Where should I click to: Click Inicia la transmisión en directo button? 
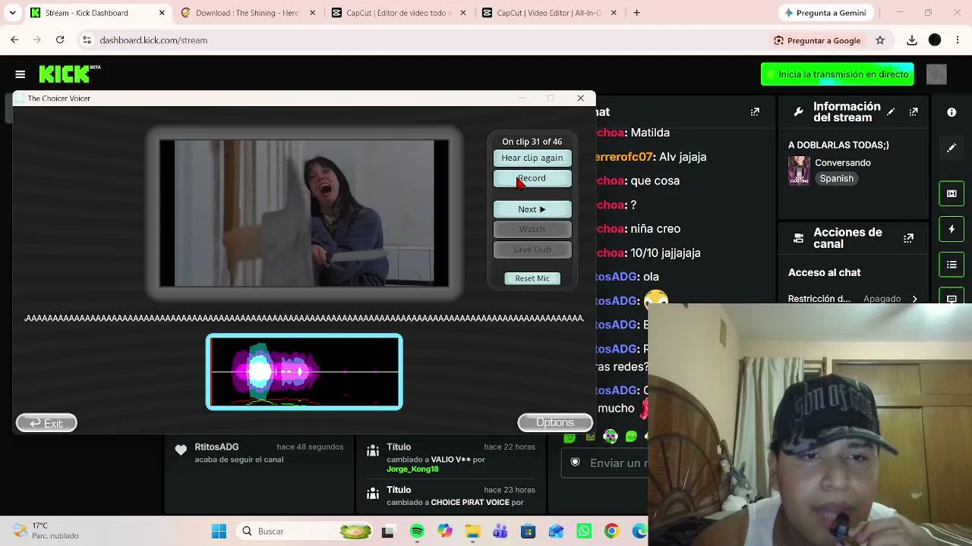pyautogui.click(x=838, y=74)
